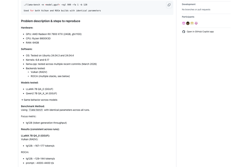Image resolution: width=250 pixels, height=167 pixels.
Task: Open the round photo participant avatar
Action: (188, 23)
